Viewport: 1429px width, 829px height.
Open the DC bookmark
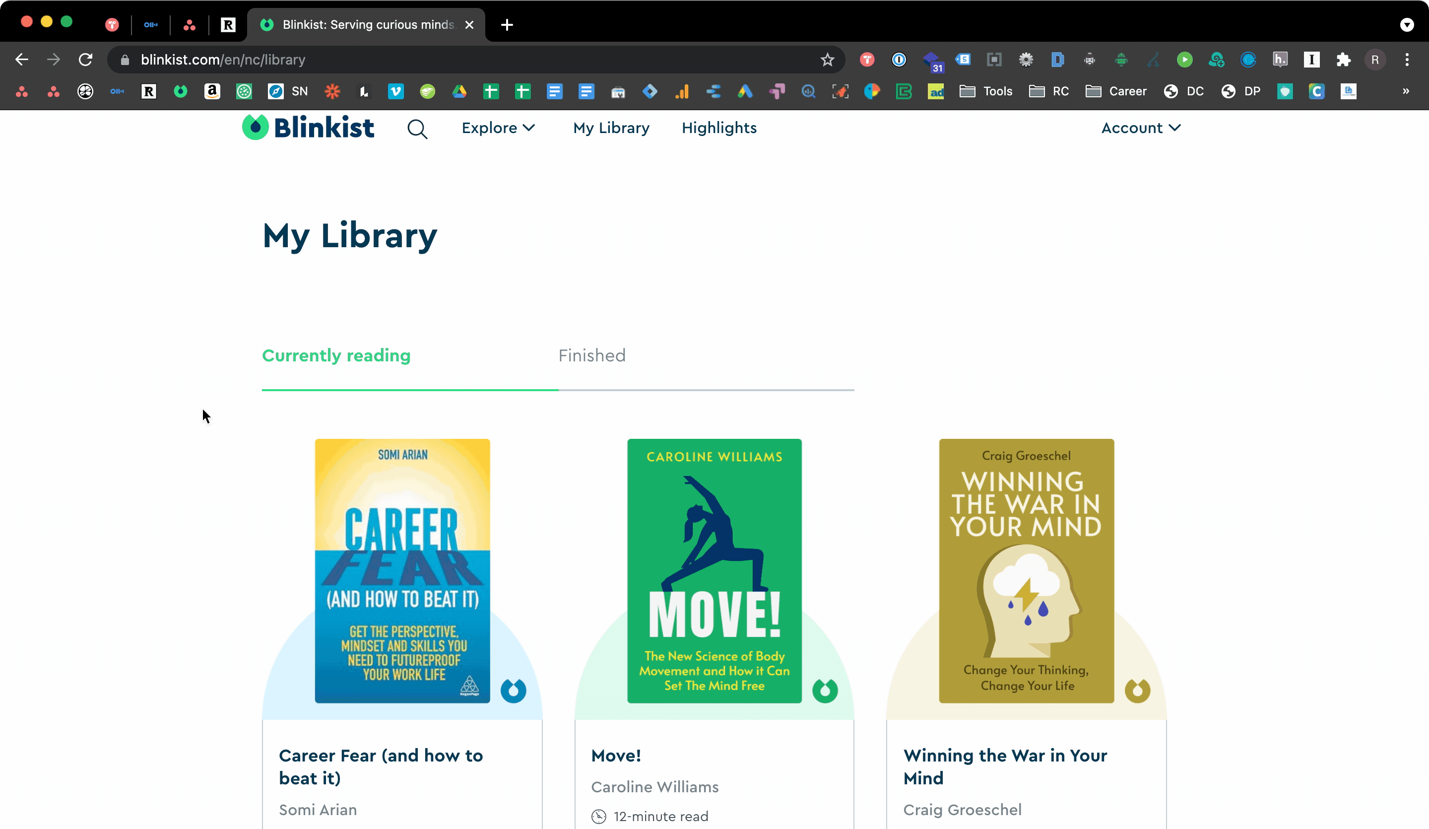point(1183,91)
